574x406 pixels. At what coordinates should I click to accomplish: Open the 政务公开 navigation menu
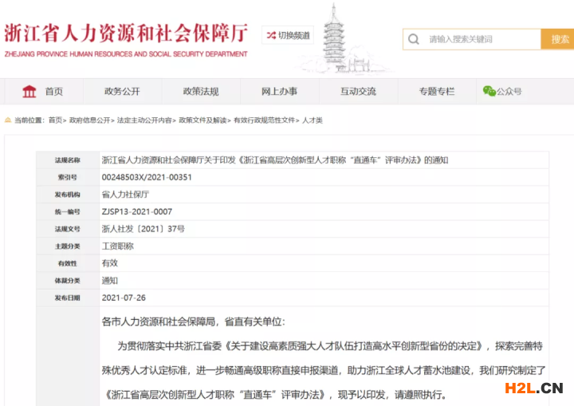(x=122, y=92)
